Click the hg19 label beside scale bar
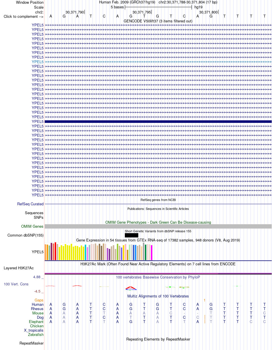The width and height of the screenshot is (272, 350). pos(198,7)
